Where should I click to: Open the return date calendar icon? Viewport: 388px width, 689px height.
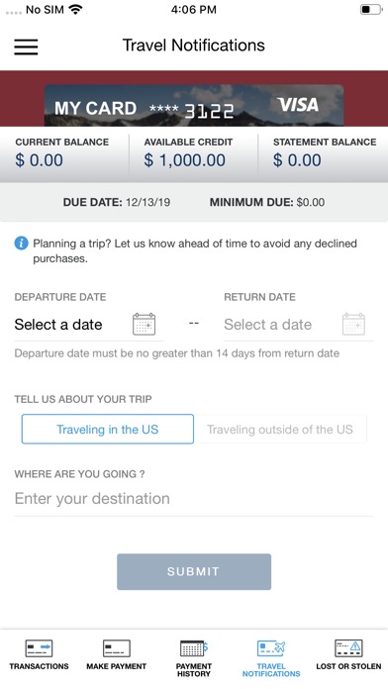[x=353, y=325]
